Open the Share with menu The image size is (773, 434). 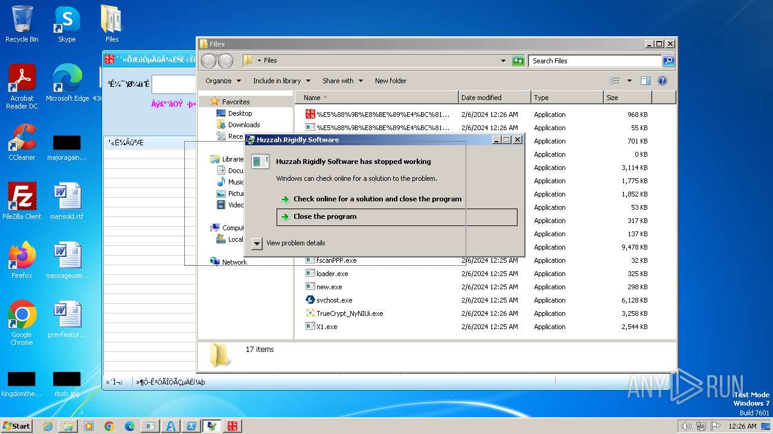(342, 81)
